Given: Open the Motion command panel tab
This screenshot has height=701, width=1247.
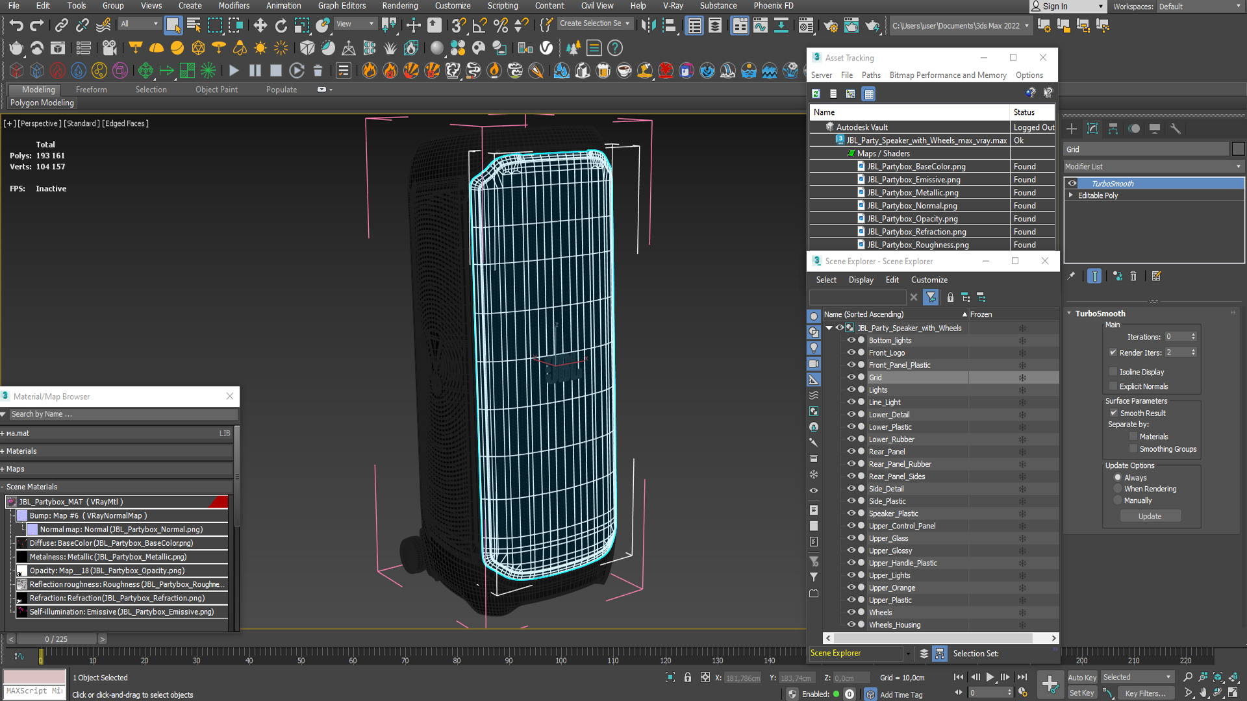Looking at the screenshot, I should click(x=1134, y=129).
